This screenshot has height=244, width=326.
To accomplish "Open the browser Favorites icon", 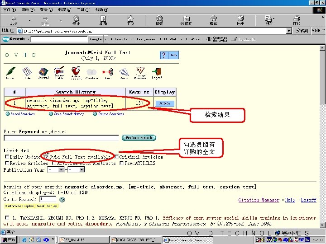I will (x=186, y=20).
